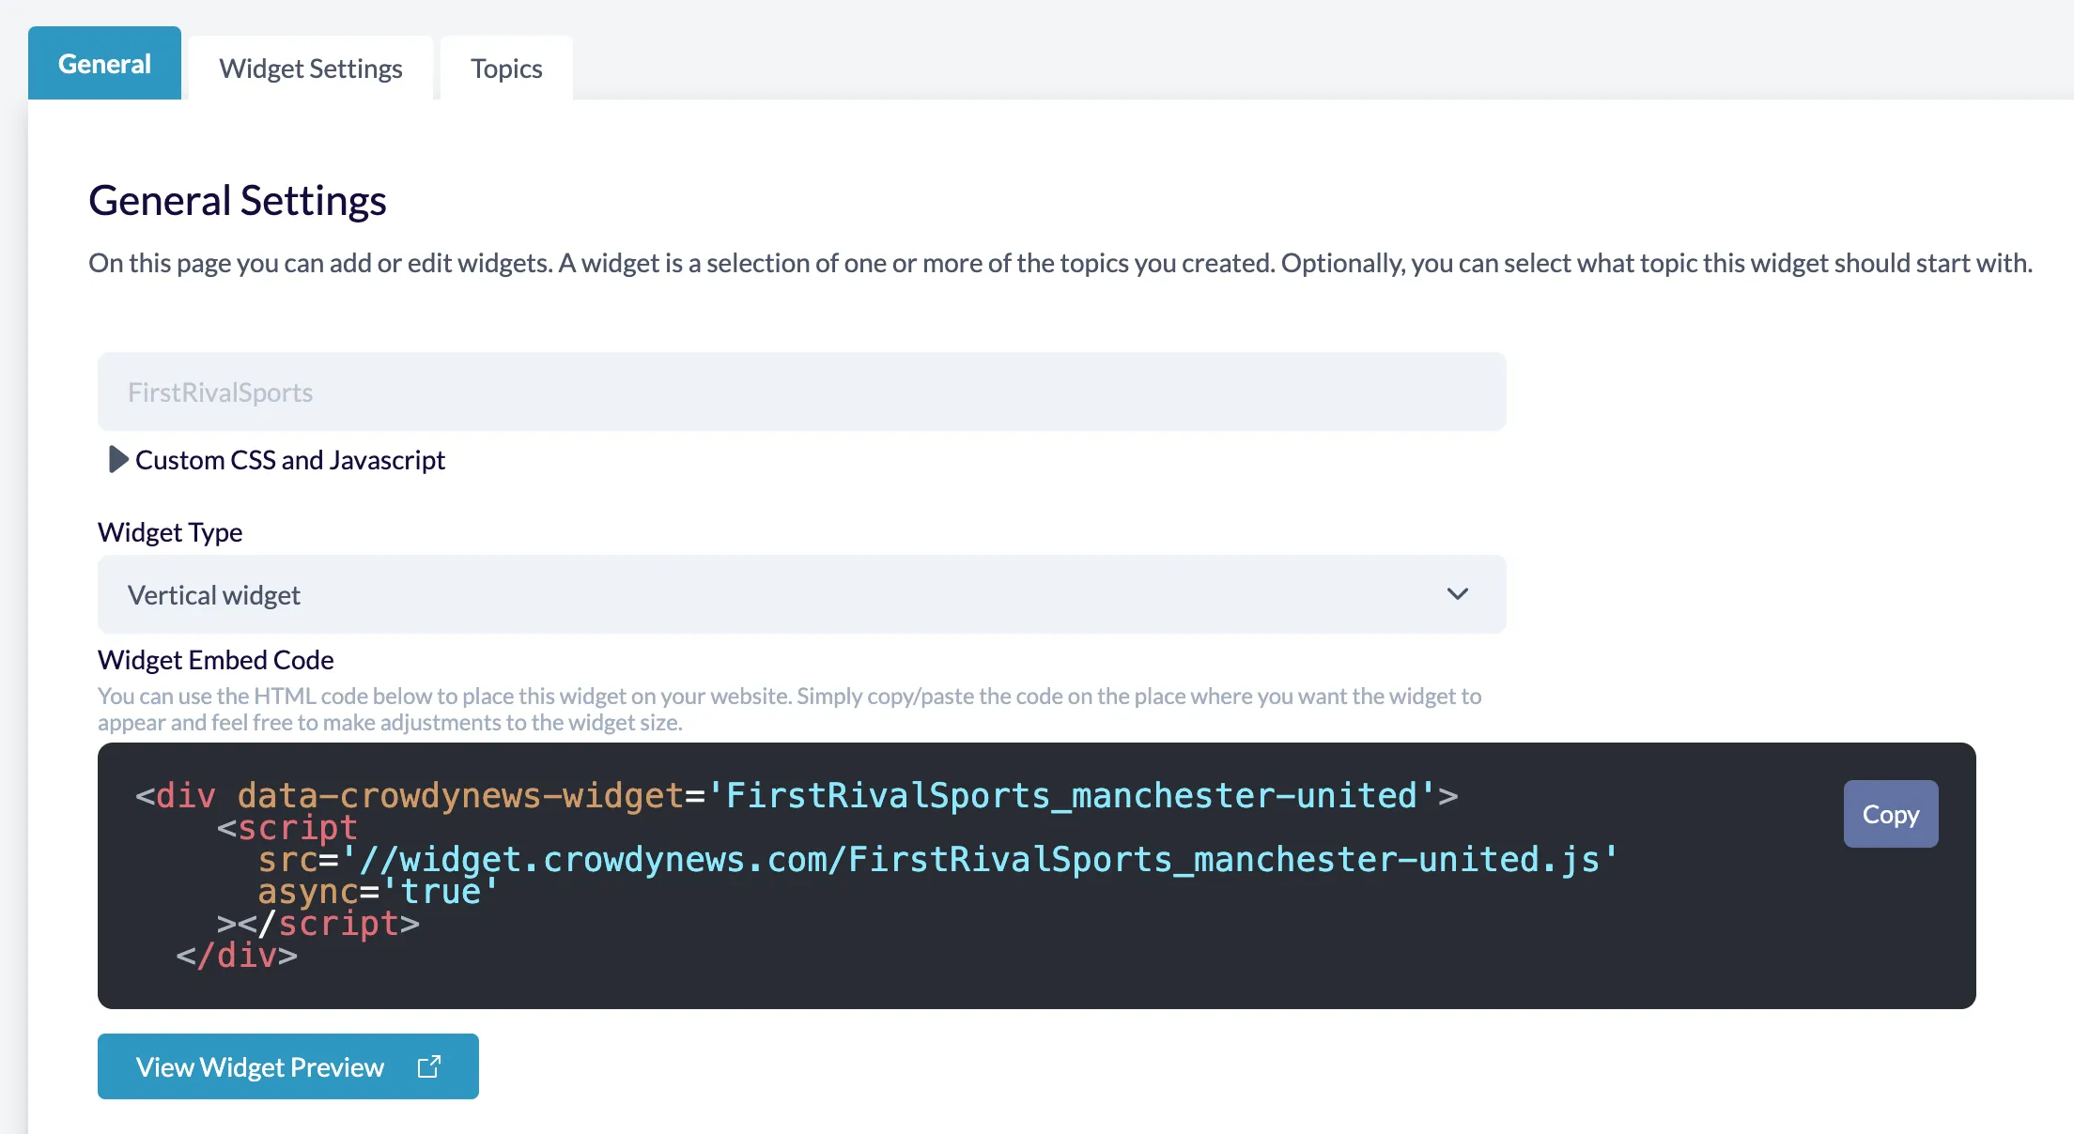Click the play-style expander arrow

pyautogui.click(x=116, y=460)
